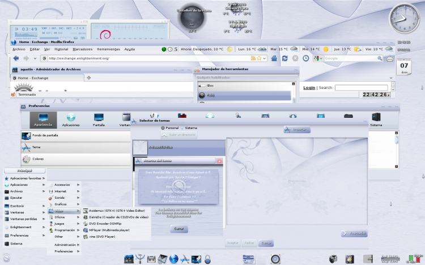
Task: Click Aplicar button in theme selector
Action: [x=249, y=243]
